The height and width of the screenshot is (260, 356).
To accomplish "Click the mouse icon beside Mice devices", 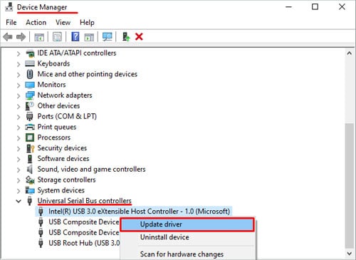I will point(30,74).
